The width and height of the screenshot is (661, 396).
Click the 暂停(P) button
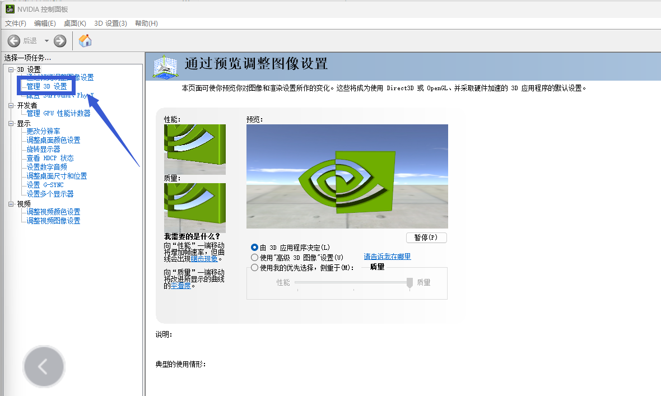click(426, 237)
